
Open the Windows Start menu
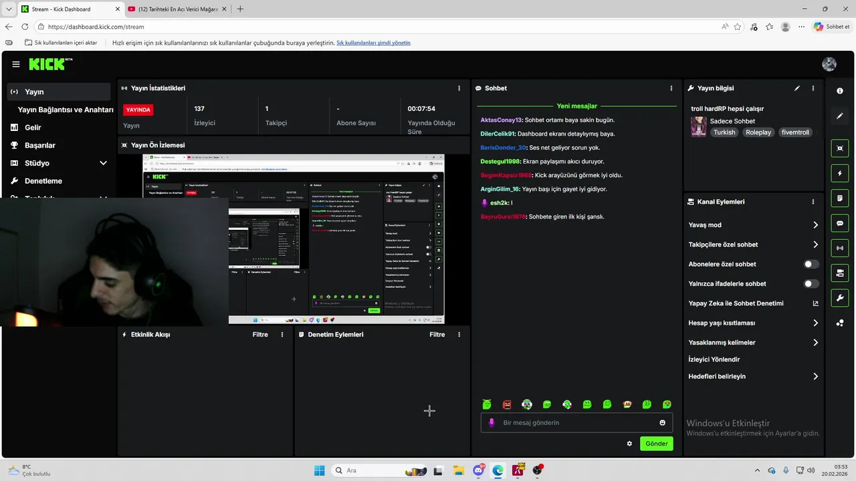coord(319,470)
